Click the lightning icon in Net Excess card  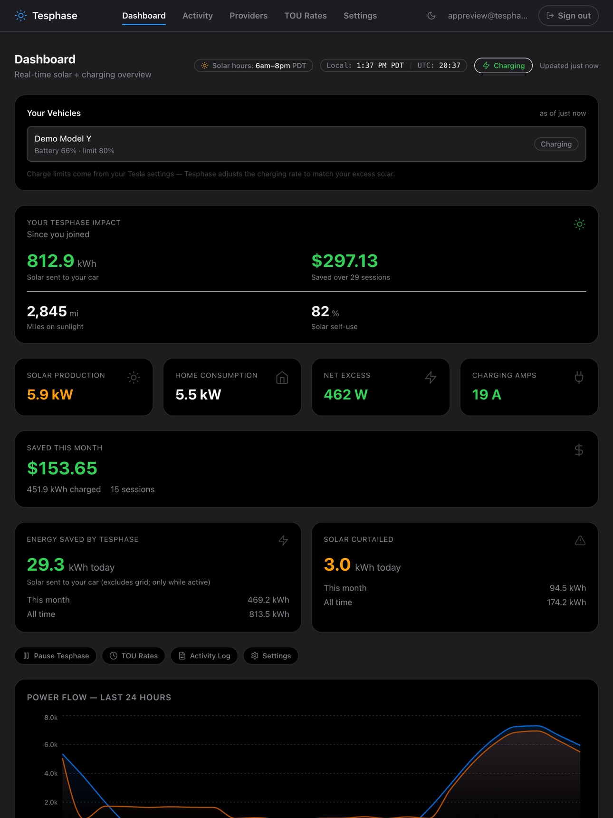click(431, 378)
